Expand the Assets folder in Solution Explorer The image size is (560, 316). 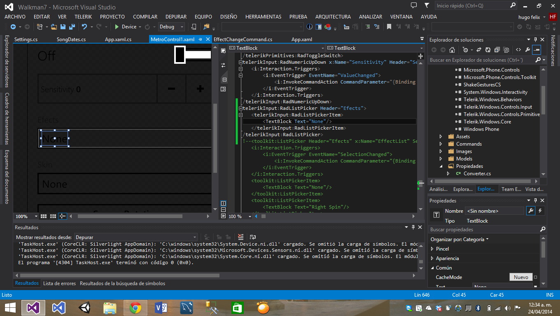(441, 137)
